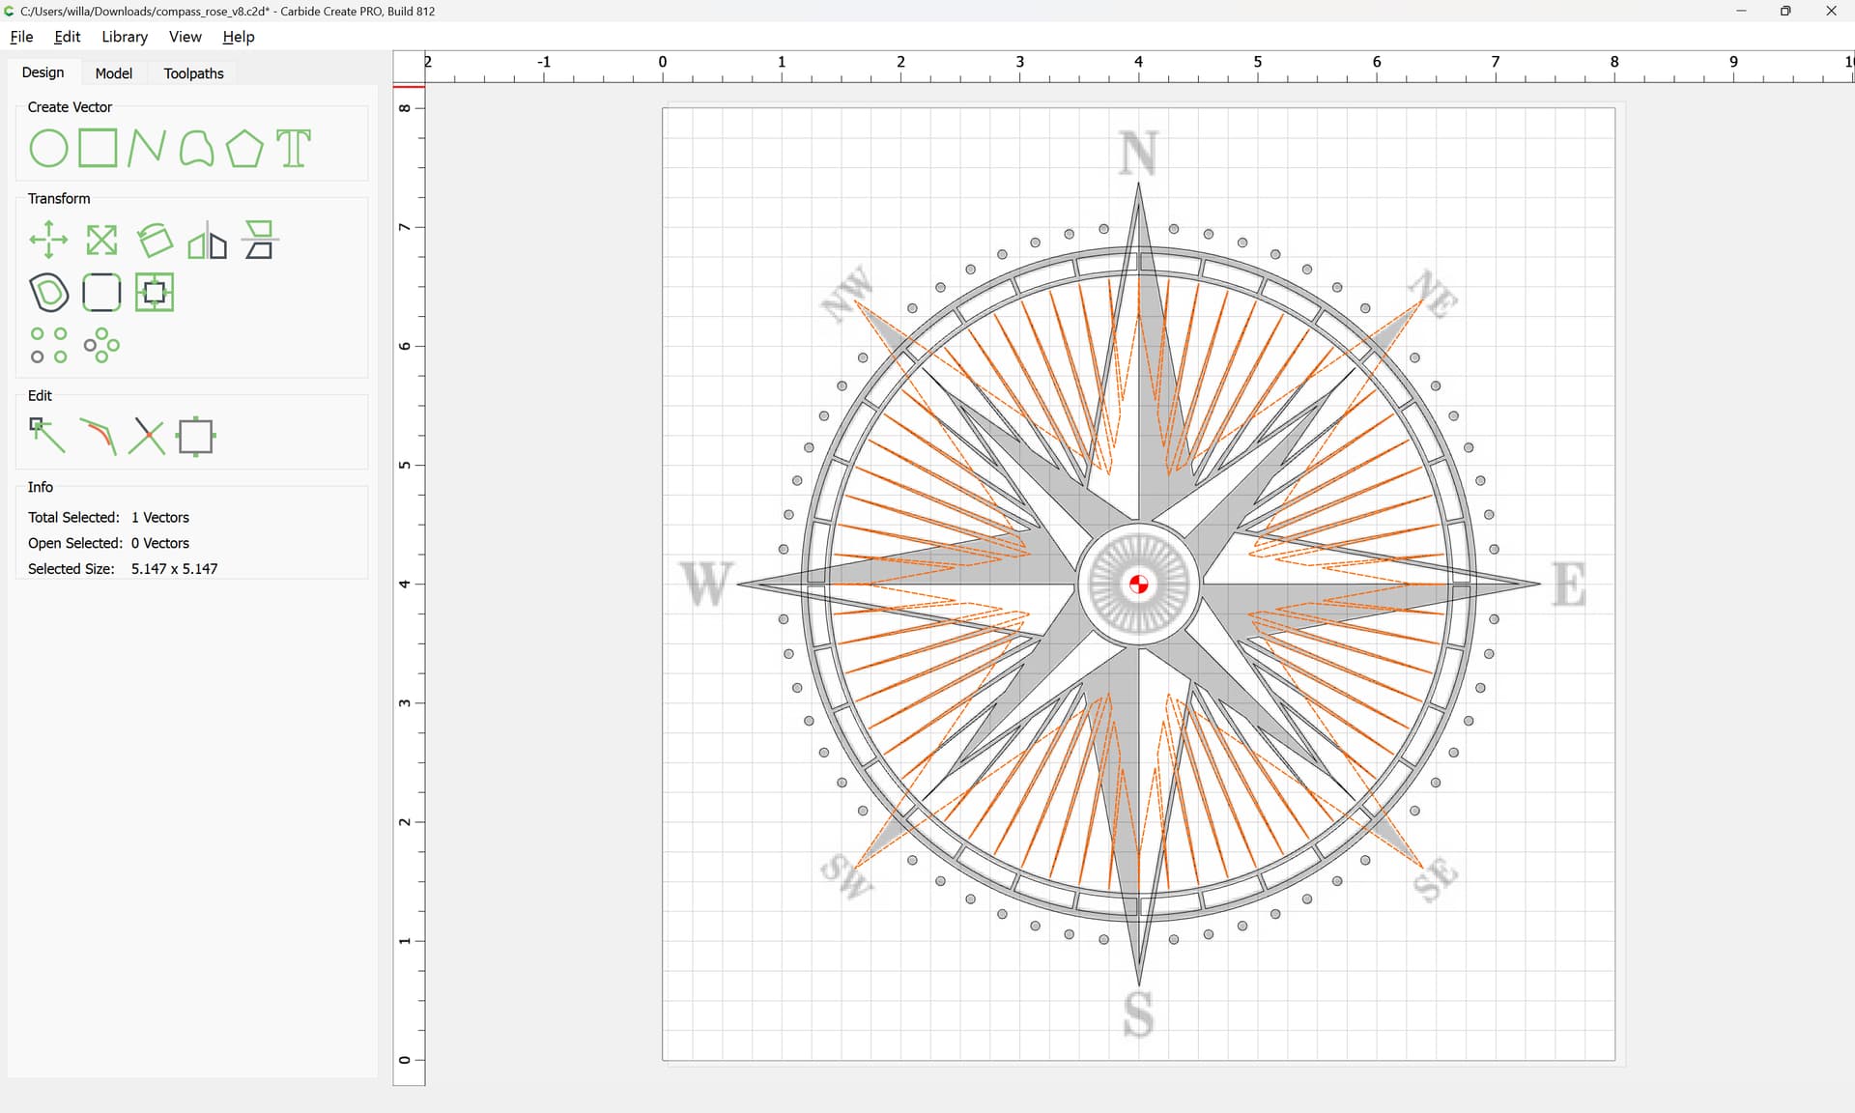This screenshot has height=1113, width=1855.
Task: Select the Rectangle vector tool
Action: pyautogui.click(x=98, y=149)
